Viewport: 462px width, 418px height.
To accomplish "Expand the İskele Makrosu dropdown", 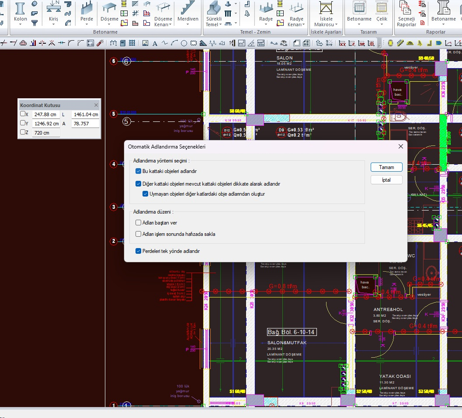I will pos(336,25).
